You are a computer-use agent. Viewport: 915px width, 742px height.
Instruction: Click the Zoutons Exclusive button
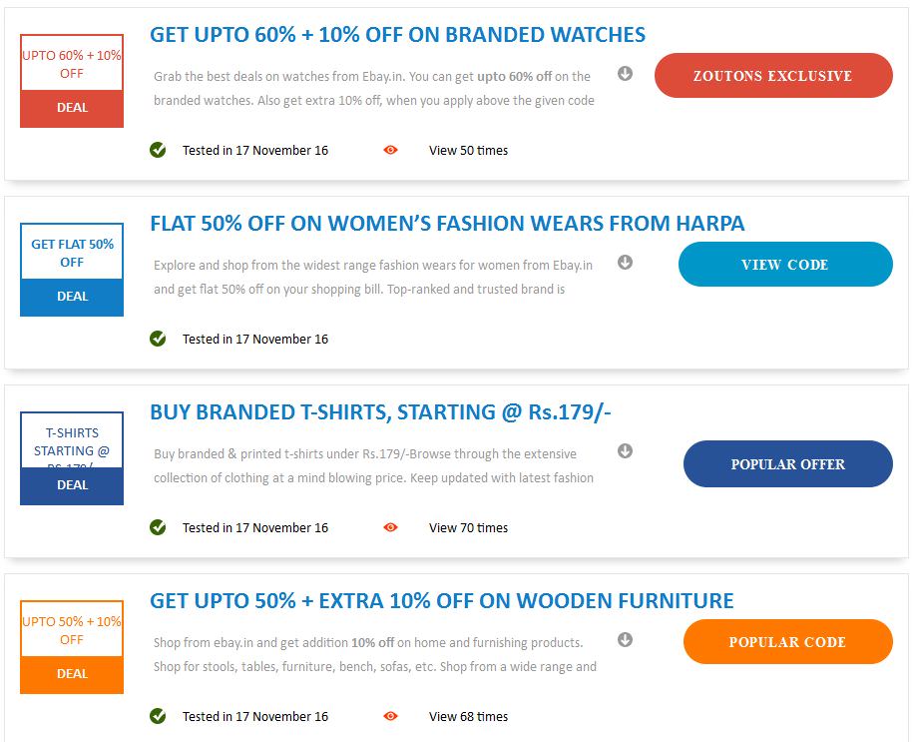coord(773,75)
